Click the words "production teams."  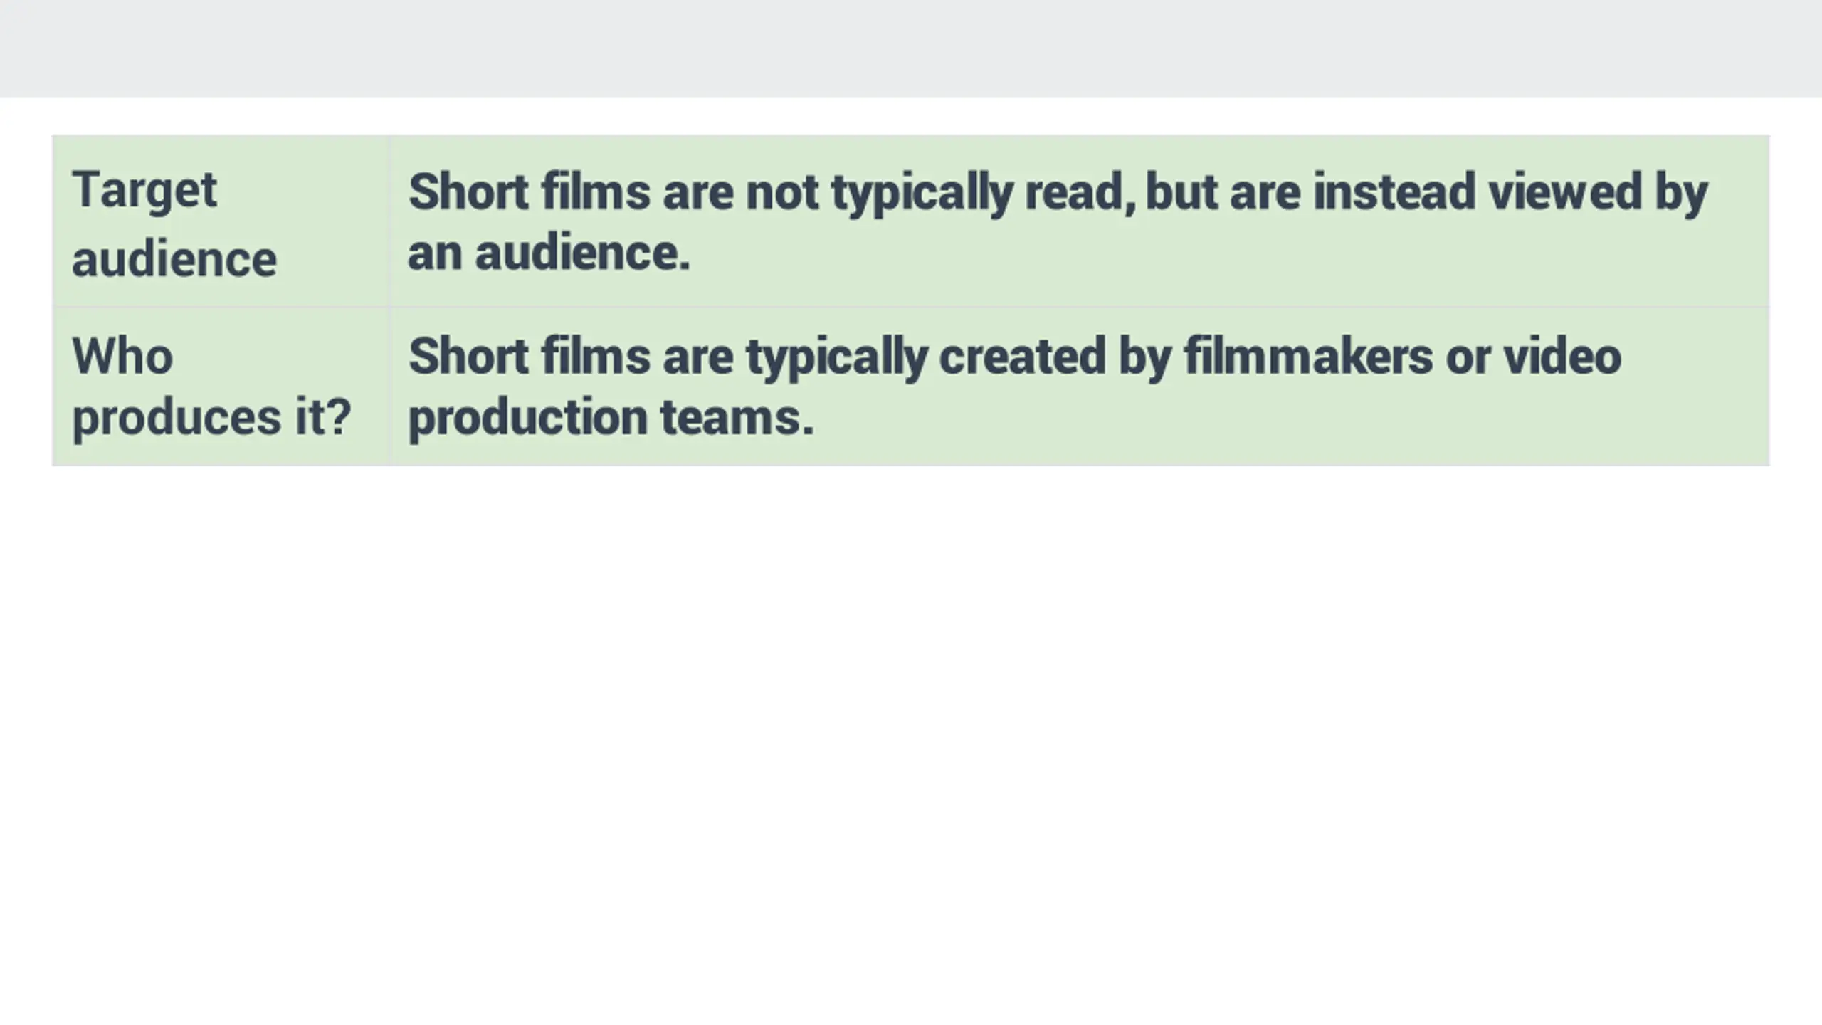pyautogui.click(x=611, y=417)
